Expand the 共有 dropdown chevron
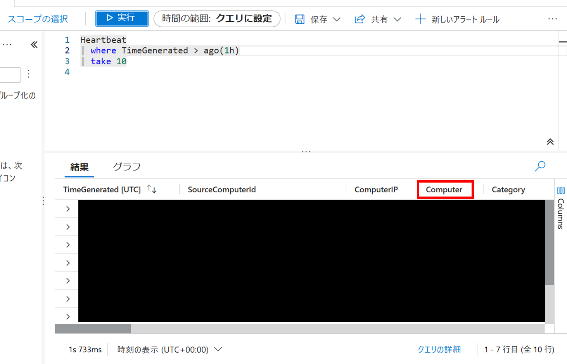567x364 pixels. point(397,19)
